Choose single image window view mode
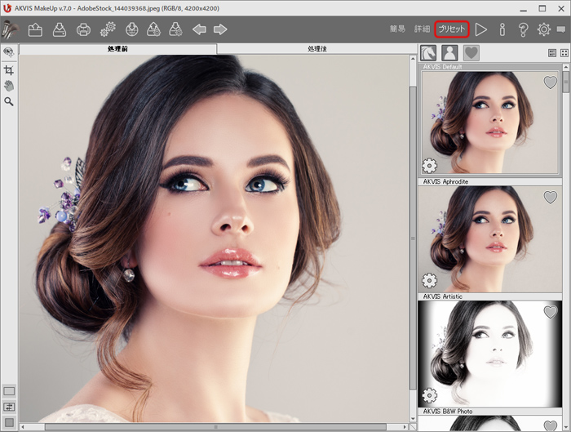571x432 pixels. [9, 391]
